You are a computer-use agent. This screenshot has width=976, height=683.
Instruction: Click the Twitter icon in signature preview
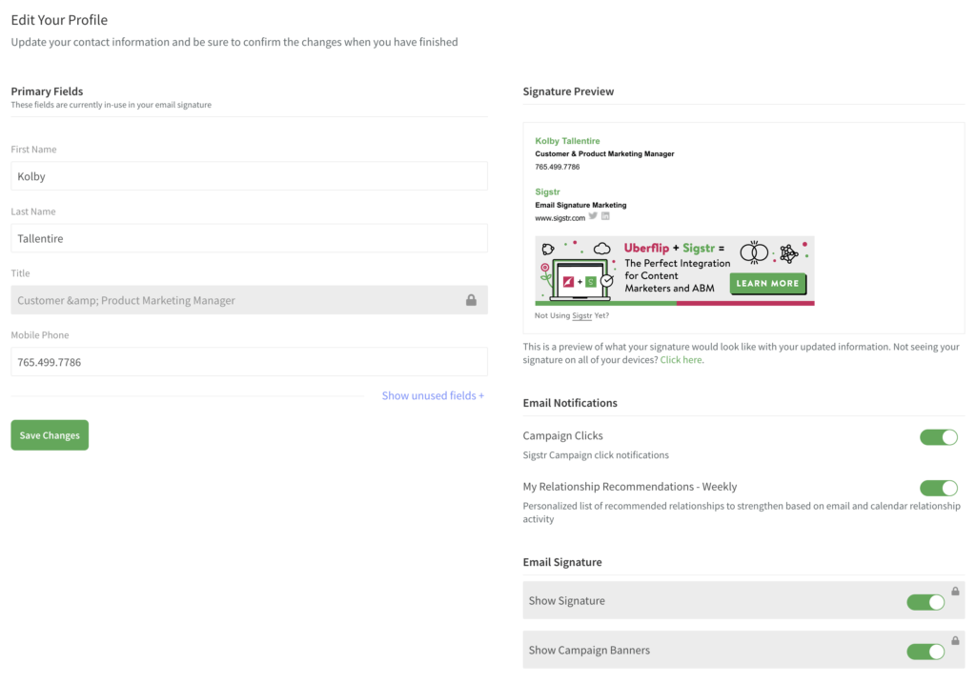tap(593, 216)
